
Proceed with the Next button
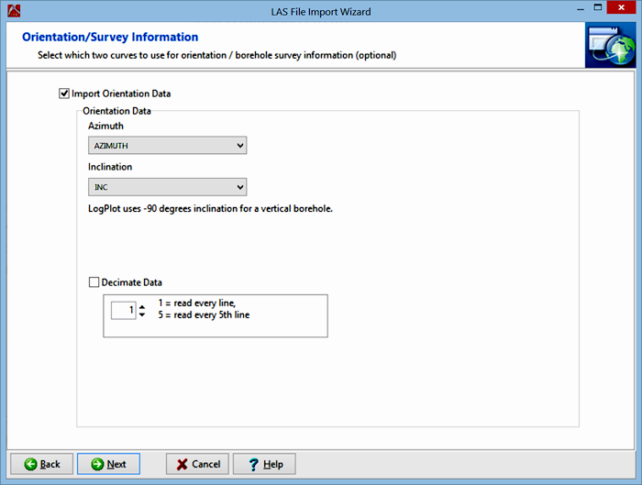pos(108,464)
